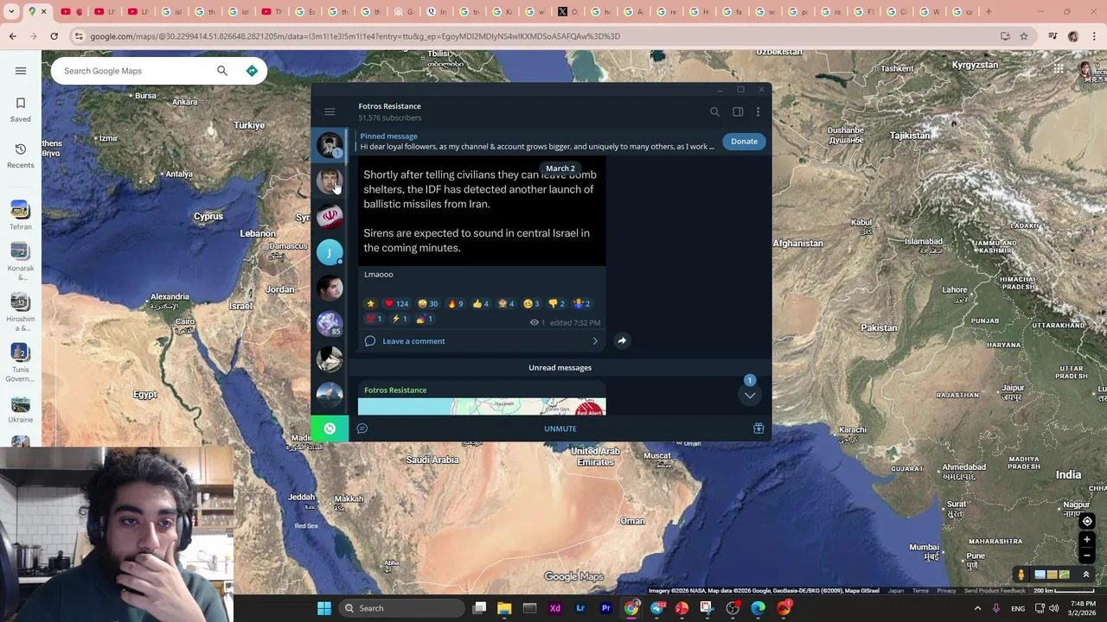The image size is (1107, 622).
Task: Toggle the star reaction on post
Action: (371, 304)
